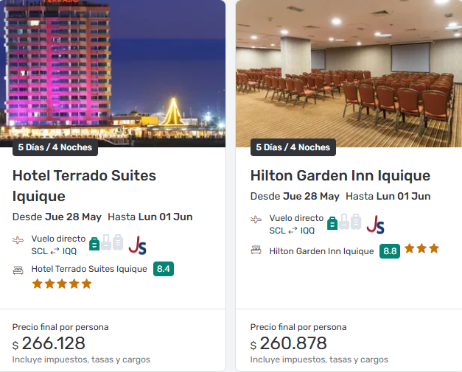Click the JetSmart airline logo on Hilton card
This screenshot has height=372, width=462.
click(x=375, y=224)
